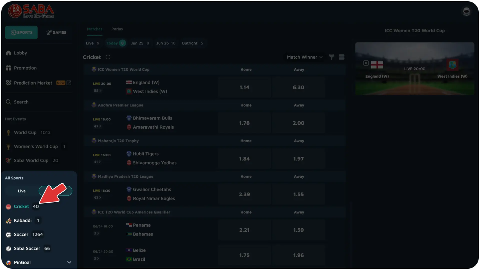Click the Kabaddi sport icon
This screenshot has height=270, width=480.
coord(8,221)
